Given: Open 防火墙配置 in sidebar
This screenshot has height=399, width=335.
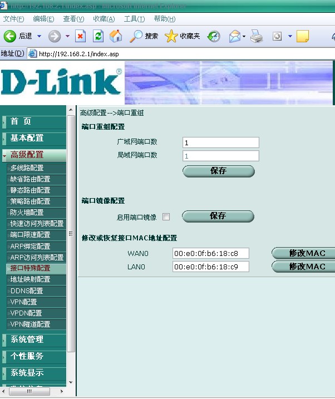Looking at the screenshot, I should tap(36, 213).
